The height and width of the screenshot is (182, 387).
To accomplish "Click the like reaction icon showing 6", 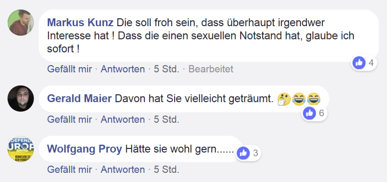I will pyautogui.click(x=309, y=113).
